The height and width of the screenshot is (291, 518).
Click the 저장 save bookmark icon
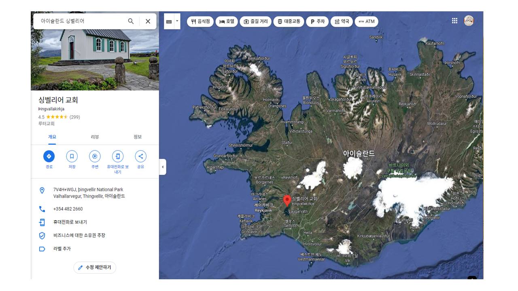[x=72, y=156]
